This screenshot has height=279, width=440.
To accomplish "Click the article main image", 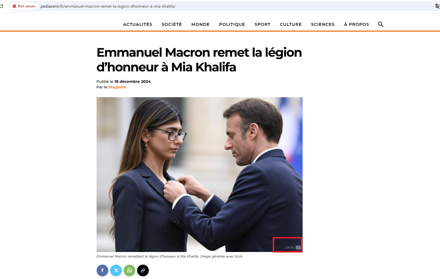I will (x=200, y=174).
